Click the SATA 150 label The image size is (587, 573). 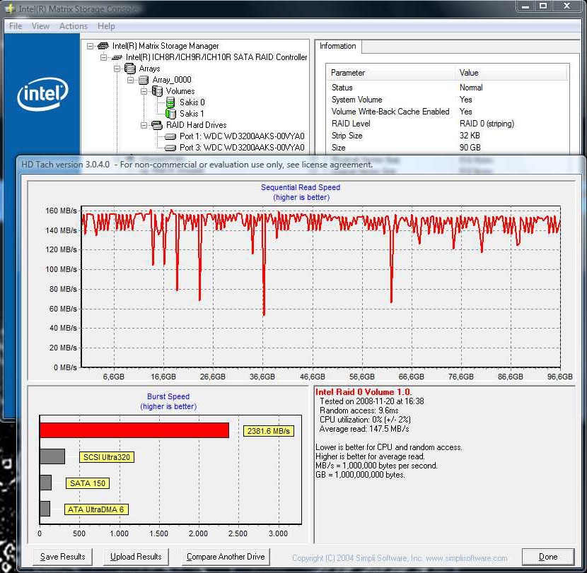[x=88, y=483]
